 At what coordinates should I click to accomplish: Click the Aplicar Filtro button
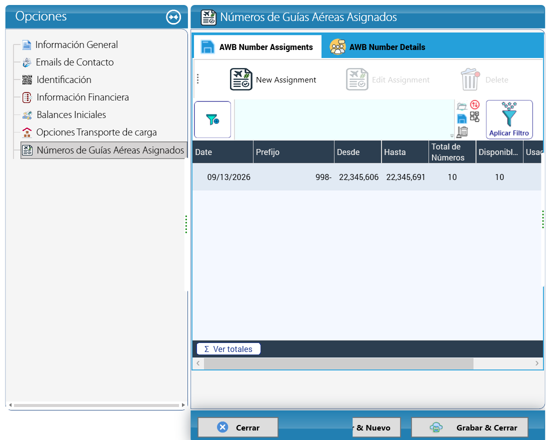click(509, 119)
